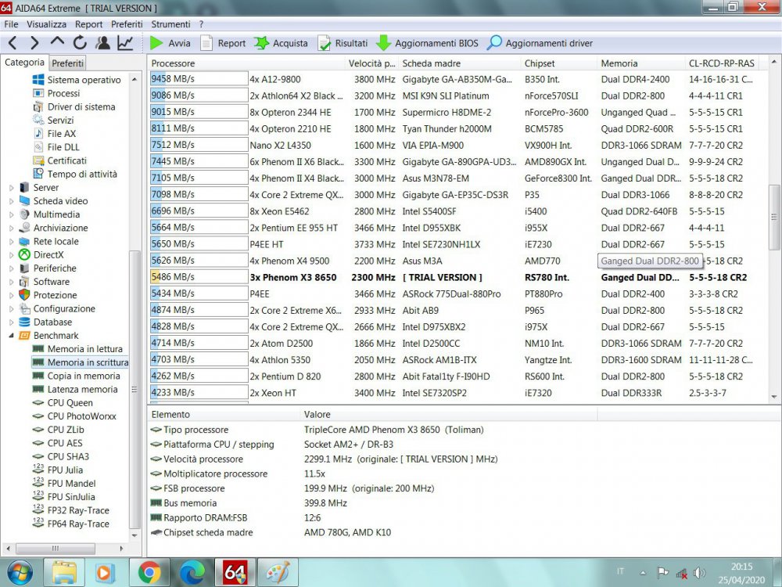Select CPU Queen benchmark item
This screenshot has height=587, width=782.
point(70,403)
